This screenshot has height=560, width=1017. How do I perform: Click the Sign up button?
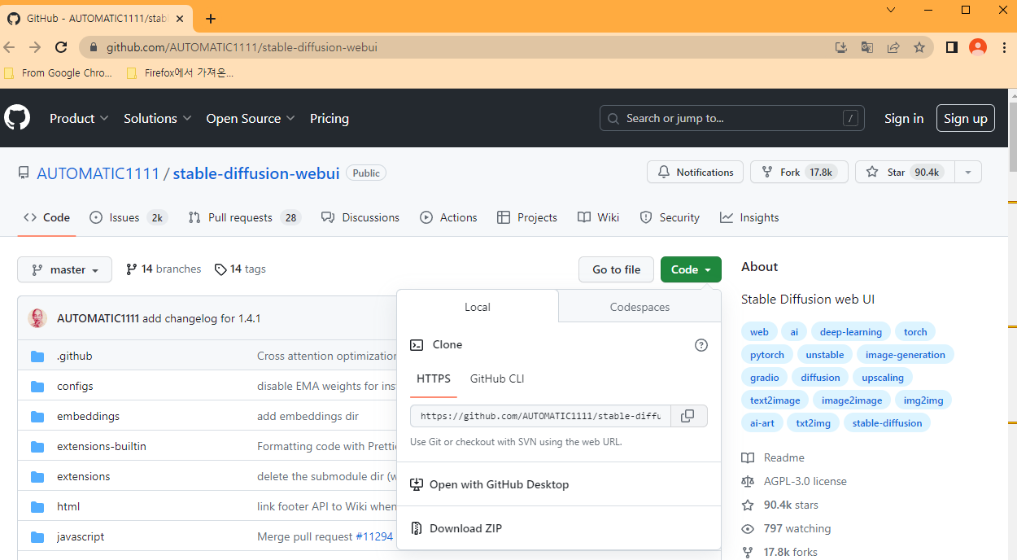click(x=966, y=119)
